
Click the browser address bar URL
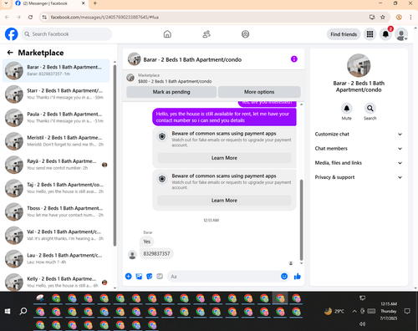[x=104, y=18]
